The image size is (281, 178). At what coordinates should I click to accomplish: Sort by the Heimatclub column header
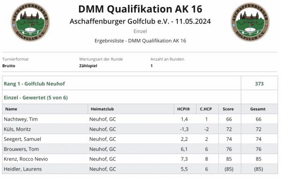pyautogui.click(x=102, y=109)
